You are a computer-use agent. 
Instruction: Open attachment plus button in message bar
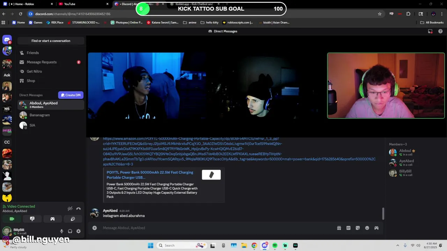point(94,228)
